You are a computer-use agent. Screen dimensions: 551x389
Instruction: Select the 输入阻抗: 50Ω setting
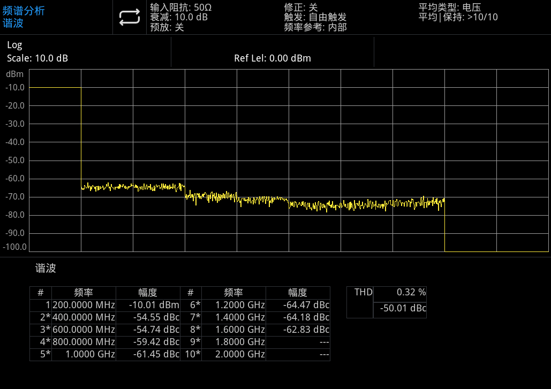click(x=181, y=7)
